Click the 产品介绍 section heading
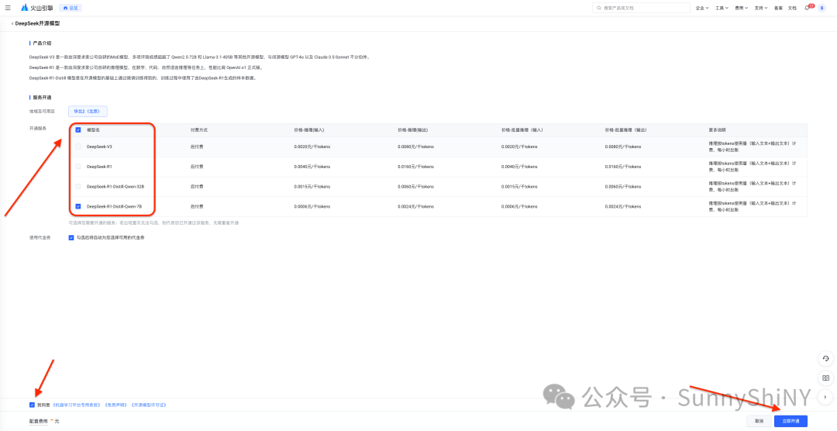Viewport: 837px width, 431px height. (42, 43)
